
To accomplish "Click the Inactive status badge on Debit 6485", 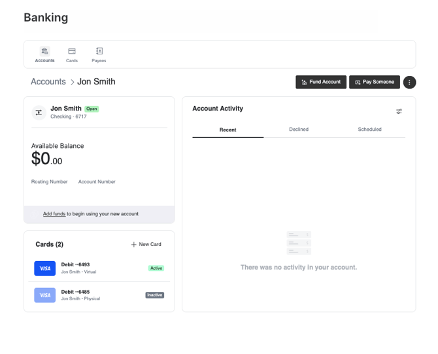I will [x=154, y=295].
